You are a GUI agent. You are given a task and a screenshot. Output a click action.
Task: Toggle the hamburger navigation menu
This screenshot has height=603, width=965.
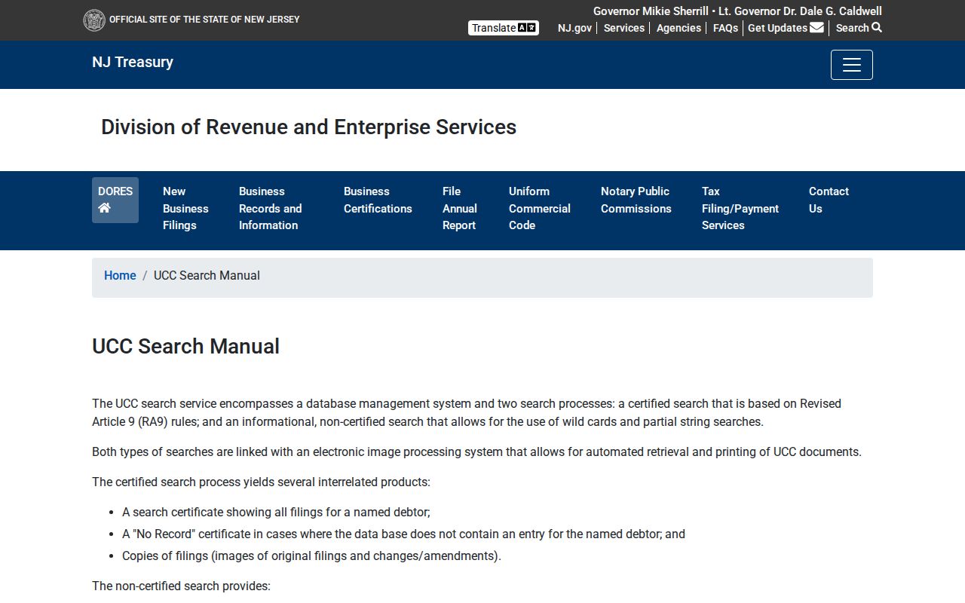pos(852,65)
